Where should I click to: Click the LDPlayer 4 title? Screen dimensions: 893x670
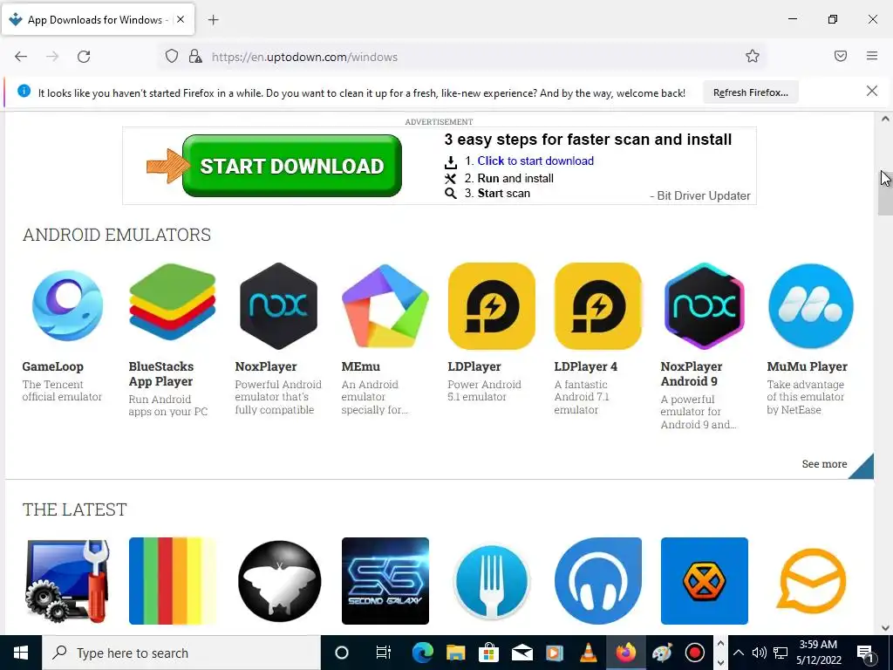point(586,366)
